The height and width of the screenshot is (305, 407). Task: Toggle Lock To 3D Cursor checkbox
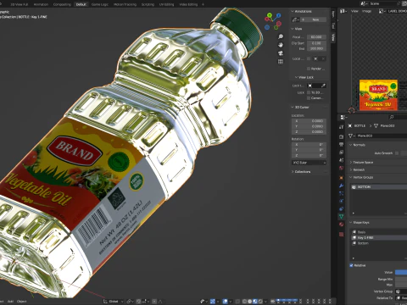(309, 92)
